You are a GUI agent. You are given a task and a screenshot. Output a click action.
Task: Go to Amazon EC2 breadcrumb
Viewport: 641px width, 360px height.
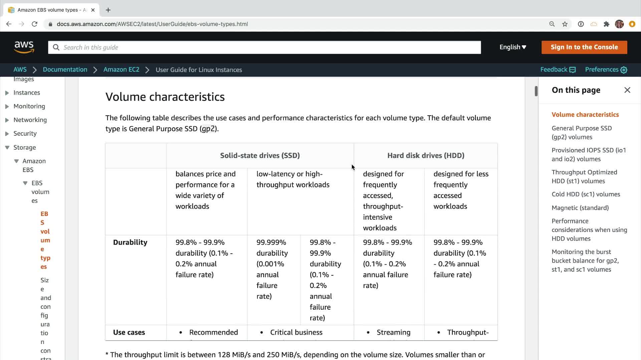point(121,70)
